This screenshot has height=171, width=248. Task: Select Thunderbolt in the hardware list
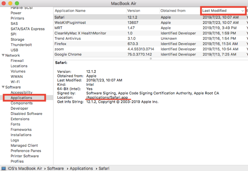pyautogui.click(x=21, y=45)
